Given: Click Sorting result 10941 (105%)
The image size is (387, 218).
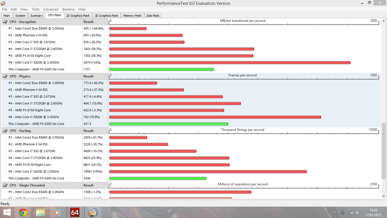Looking at the screenshot, I should tap(92, 171).
